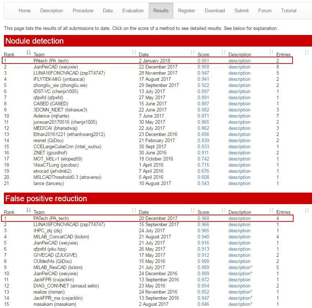
Task: View LUNA16FONOVACAD 0.966 score details
Action: pyautogui.click(x=203, y=224)
